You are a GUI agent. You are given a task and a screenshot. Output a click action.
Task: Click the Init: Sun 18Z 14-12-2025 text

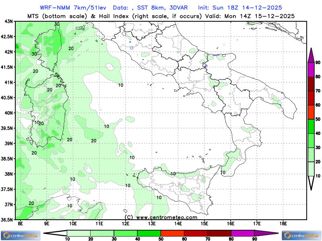pos(240,8)
